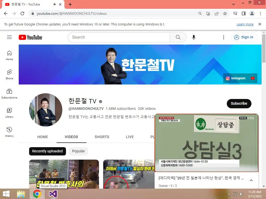
Task: Share this page icon
Action: pos(217,13)
